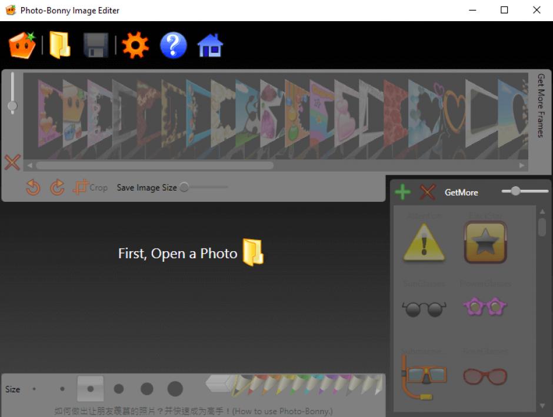Click the frames strip horizontal scrollbar thumb
The height and width of the screenshot is (417, 553).
tap(155, 165)
